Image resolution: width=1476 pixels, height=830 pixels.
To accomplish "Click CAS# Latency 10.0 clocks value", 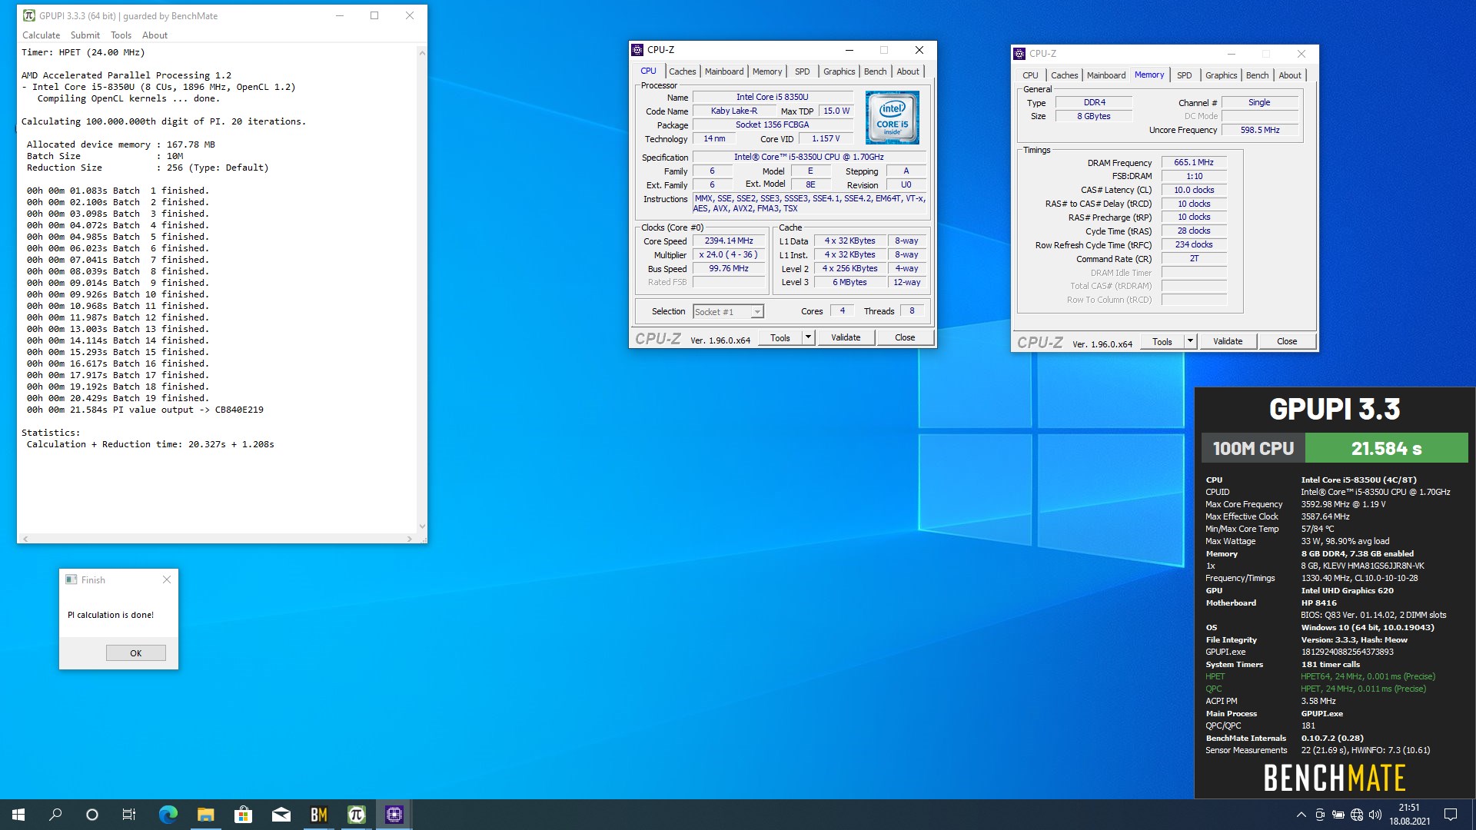I will 1193,191.
